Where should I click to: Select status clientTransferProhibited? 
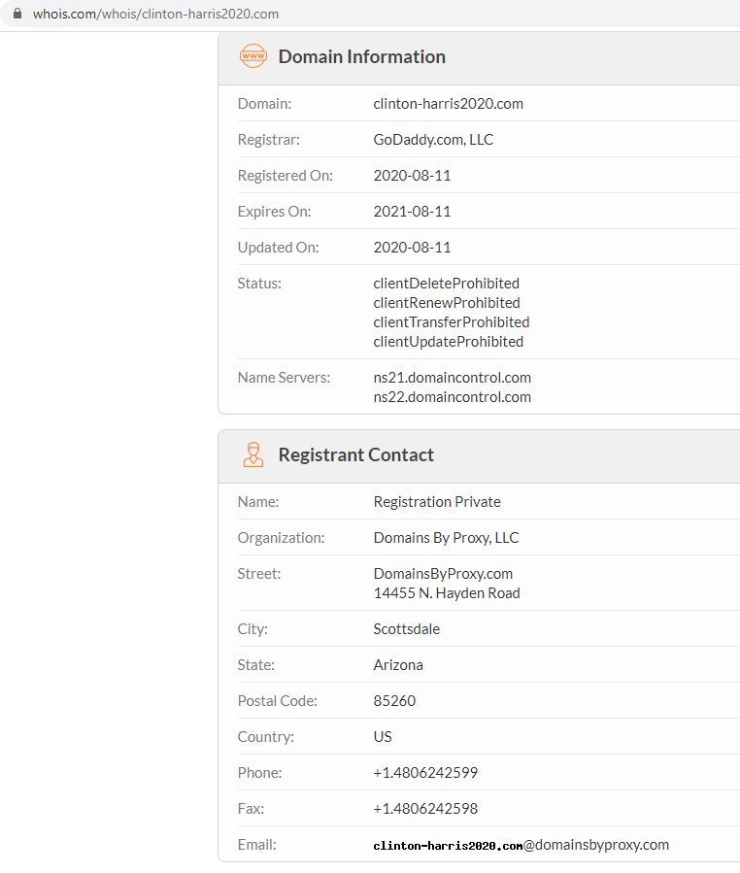click(x=452, y=322)
